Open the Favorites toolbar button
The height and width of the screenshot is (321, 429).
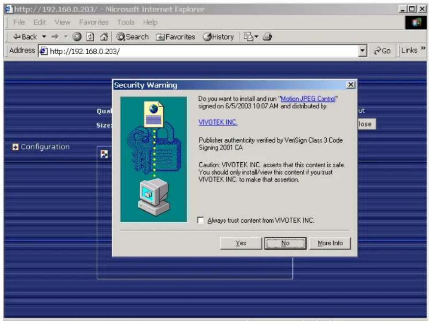pos(175,36)
